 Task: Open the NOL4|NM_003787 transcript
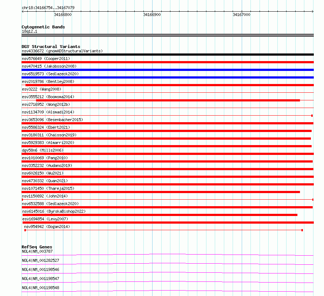click(x=37, y=251)
